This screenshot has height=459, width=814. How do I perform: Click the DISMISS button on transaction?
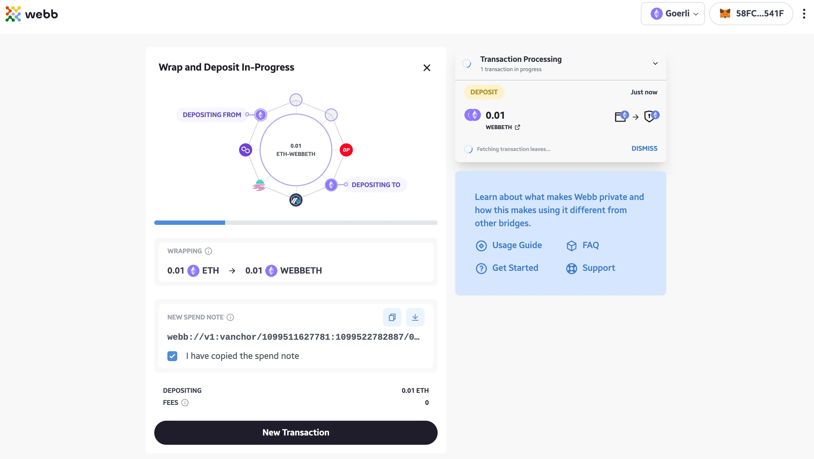coord(645,148)
